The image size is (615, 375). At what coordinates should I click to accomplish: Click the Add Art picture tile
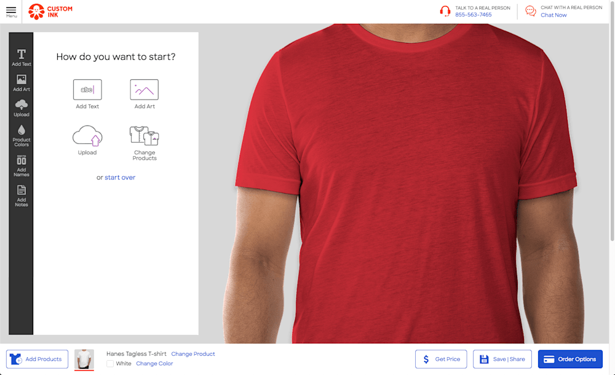point(145,90)
